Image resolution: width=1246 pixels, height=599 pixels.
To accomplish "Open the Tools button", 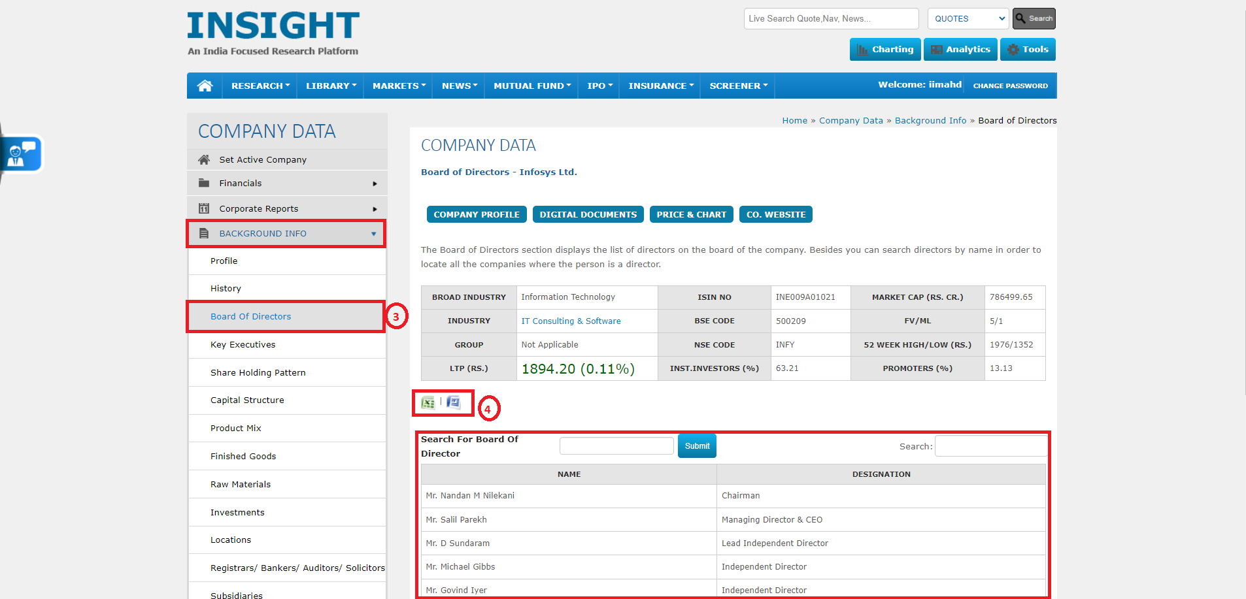I will (x=1028, y=50).
